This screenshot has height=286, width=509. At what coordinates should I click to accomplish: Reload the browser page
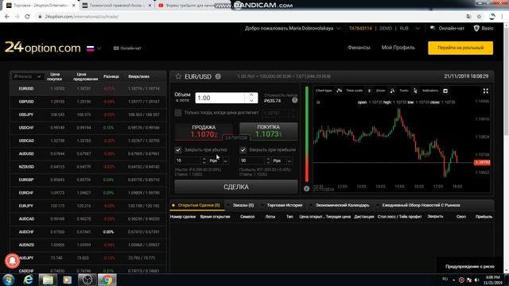tap(27, 17)
